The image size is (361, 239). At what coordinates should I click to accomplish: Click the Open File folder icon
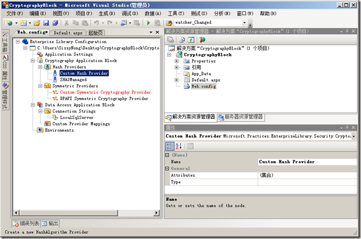tap(37, 23)
